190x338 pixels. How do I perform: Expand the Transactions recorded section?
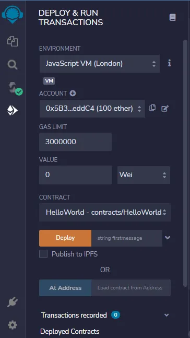click(167, 315)
